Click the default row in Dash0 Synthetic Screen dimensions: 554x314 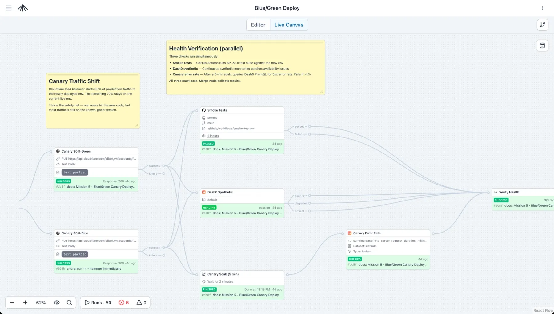[212, 200]
